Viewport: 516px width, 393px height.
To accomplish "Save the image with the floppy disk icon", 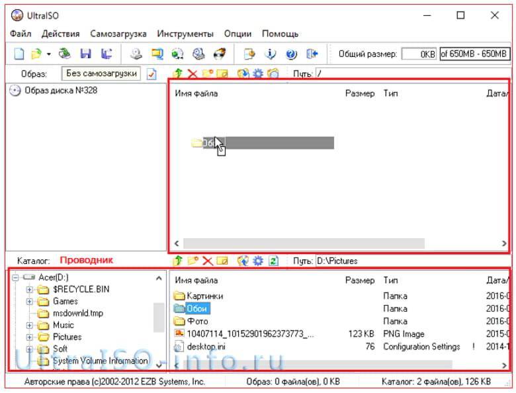I will [x=85, y=54].
